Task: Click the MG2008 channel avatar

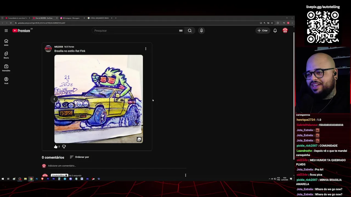Action: tap(48, 49)
